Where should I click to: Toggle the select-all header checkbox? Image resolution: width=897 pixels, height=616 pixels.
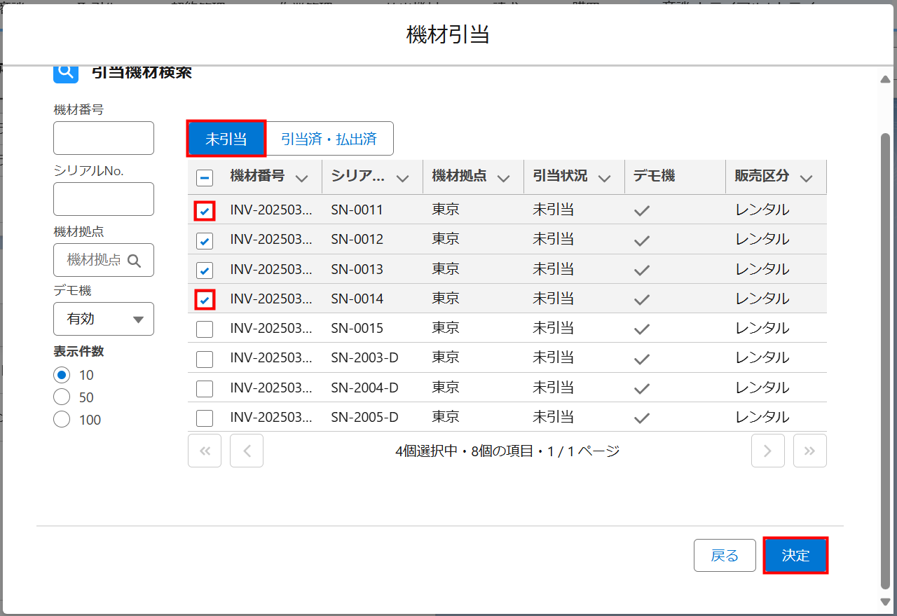coord(205,177)
